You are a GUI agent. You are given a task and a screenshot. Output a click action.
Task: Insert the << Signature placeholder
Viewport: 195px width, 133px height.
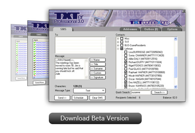click(98, 77)
